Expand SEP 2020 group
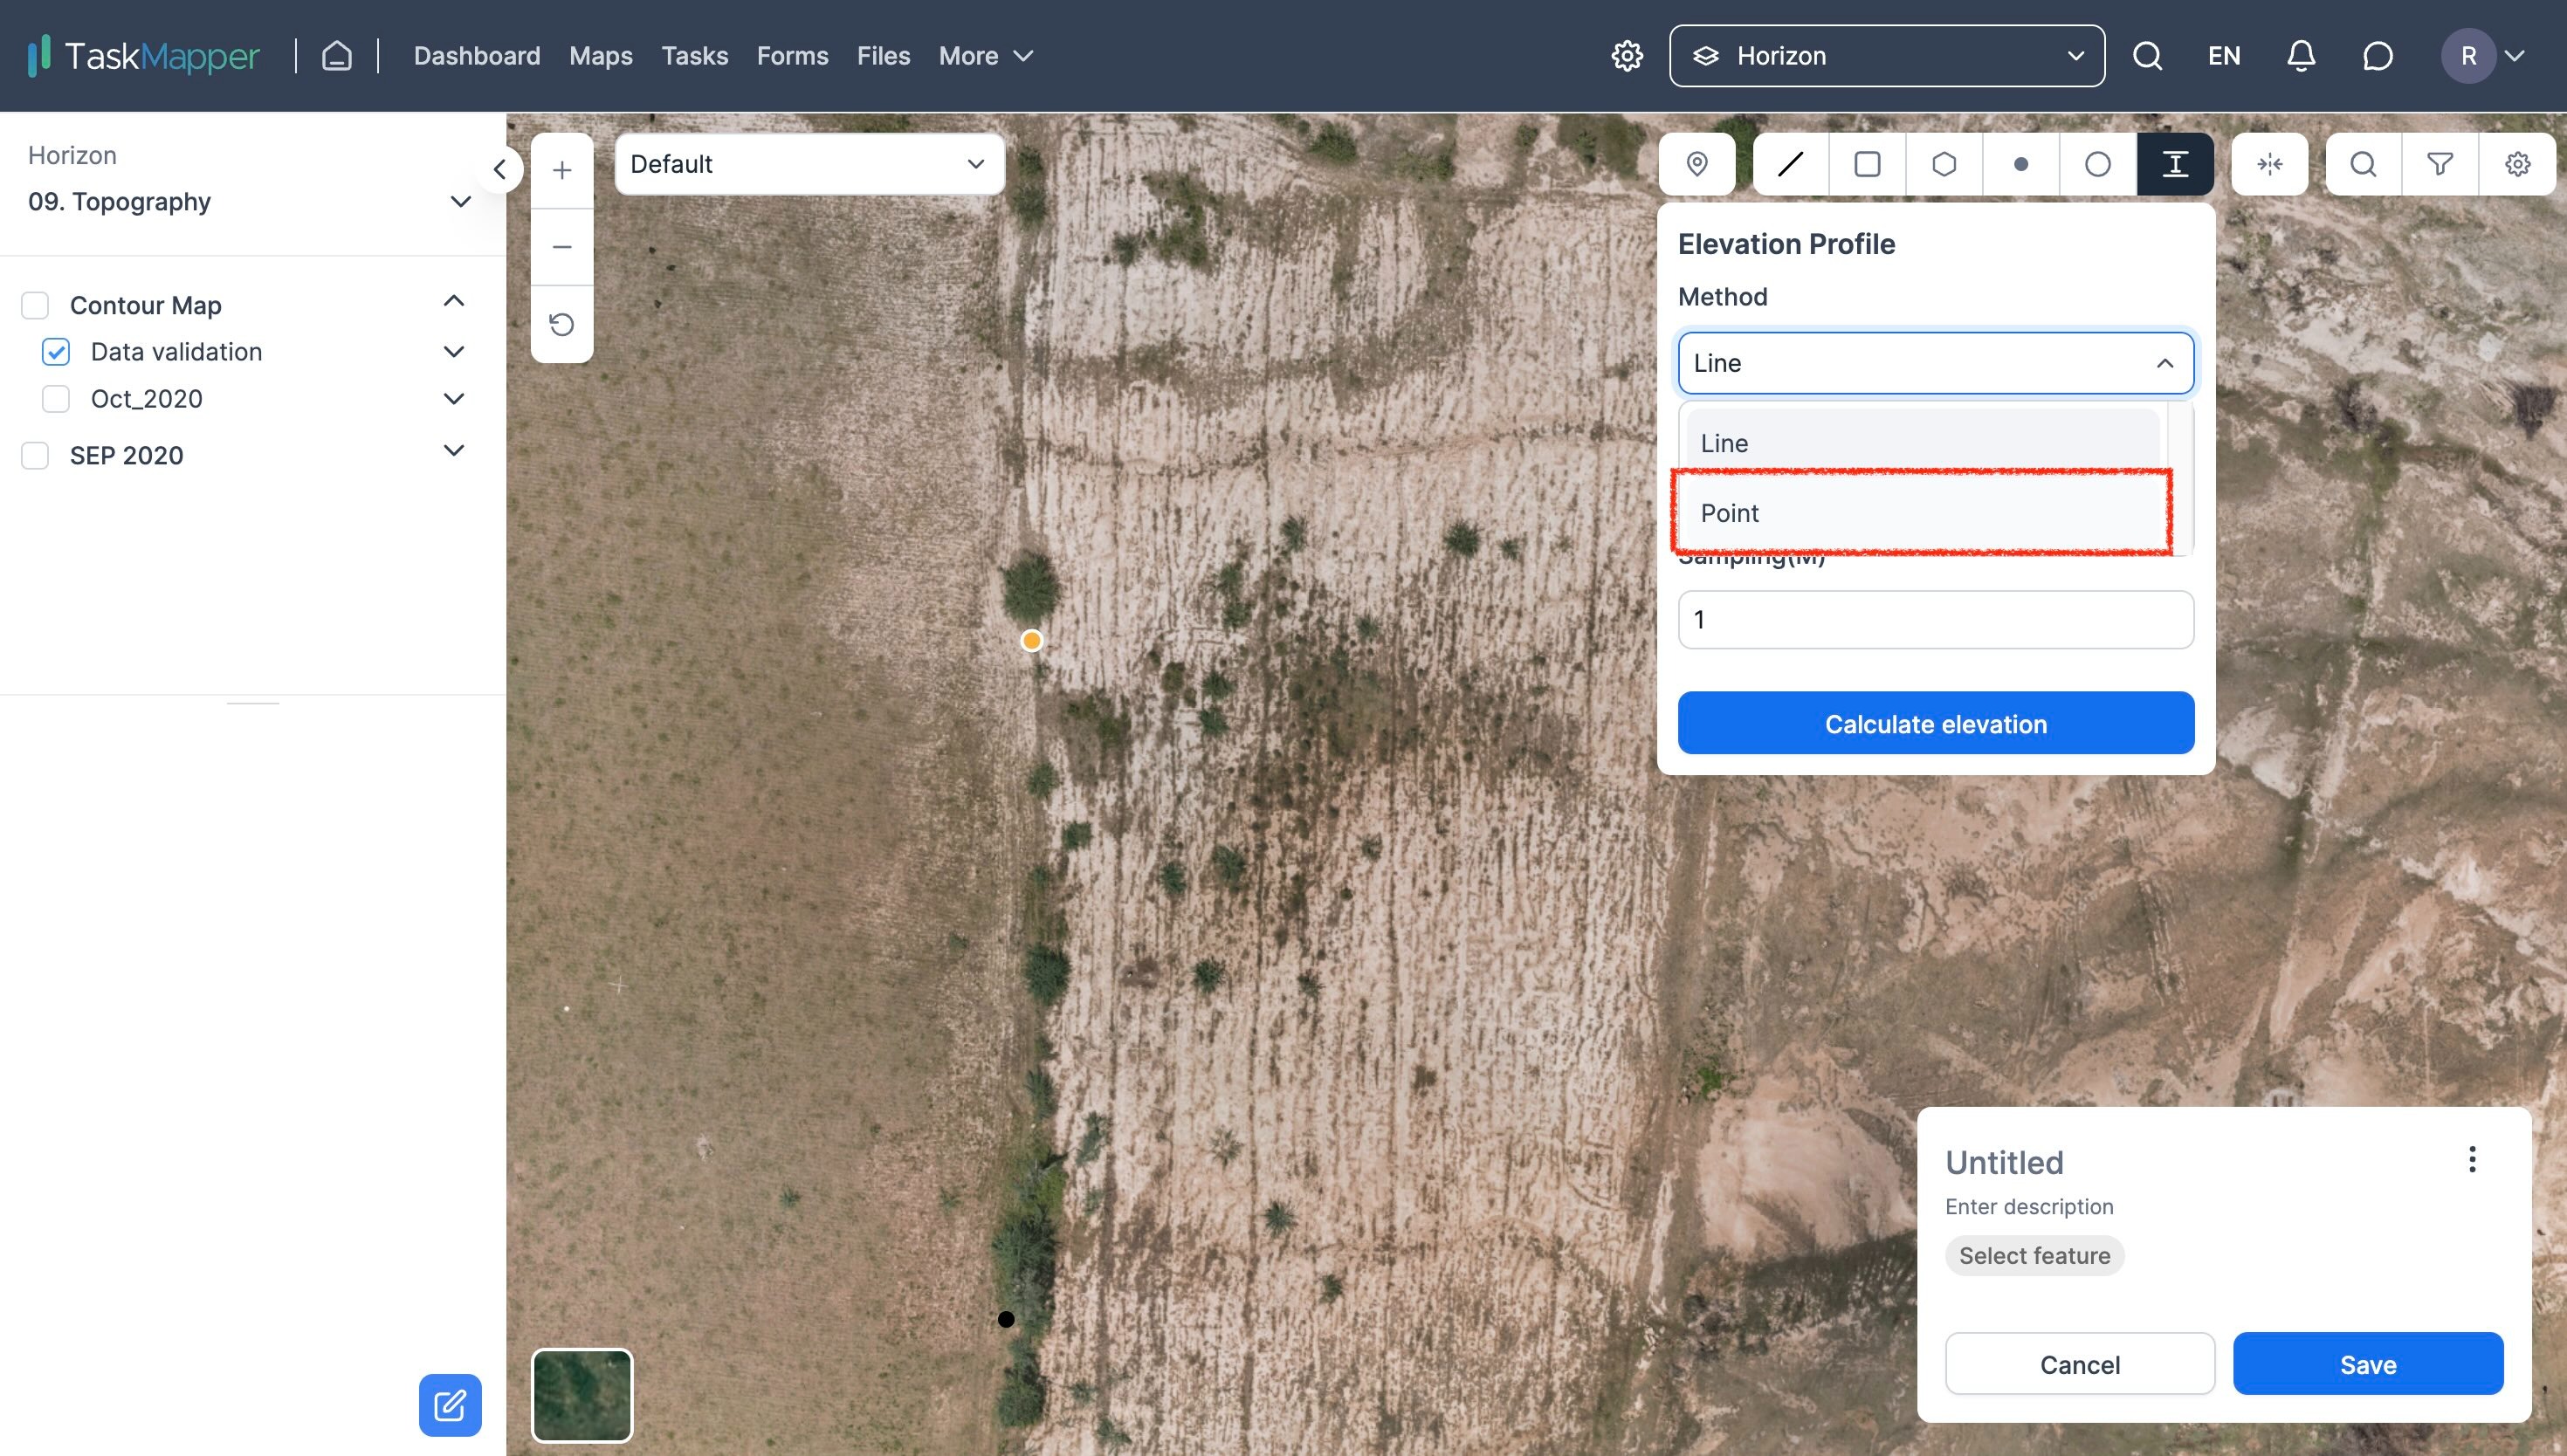 (454, 450)
